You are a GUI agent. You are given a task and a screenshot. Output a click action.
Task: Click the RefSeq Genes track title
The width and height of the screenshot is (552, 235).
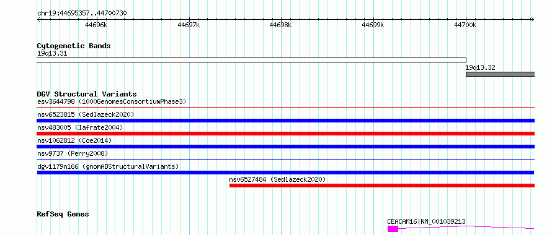click(63, 214)
